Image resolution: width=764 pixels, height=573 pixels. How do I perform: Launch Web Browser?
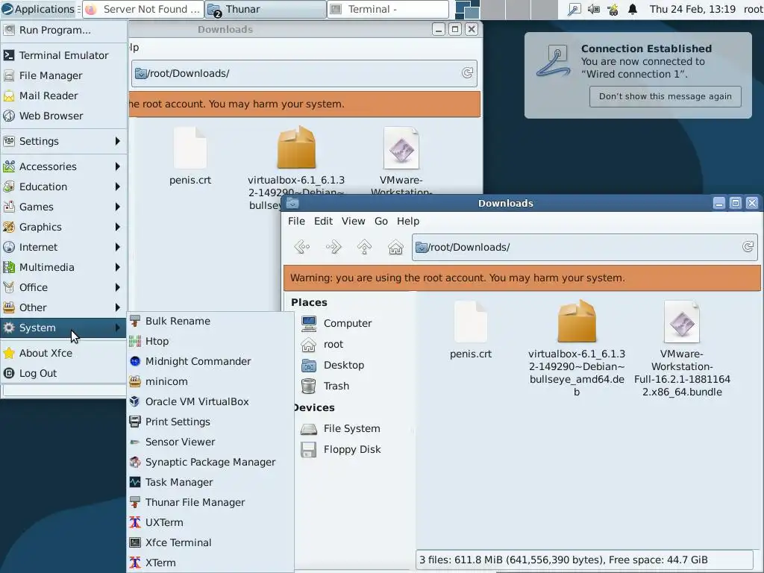pos(64,116)
